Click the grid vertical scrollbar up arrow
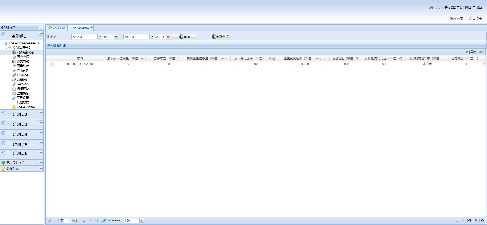This screenshot has height=225, width=487. [484, 64]
